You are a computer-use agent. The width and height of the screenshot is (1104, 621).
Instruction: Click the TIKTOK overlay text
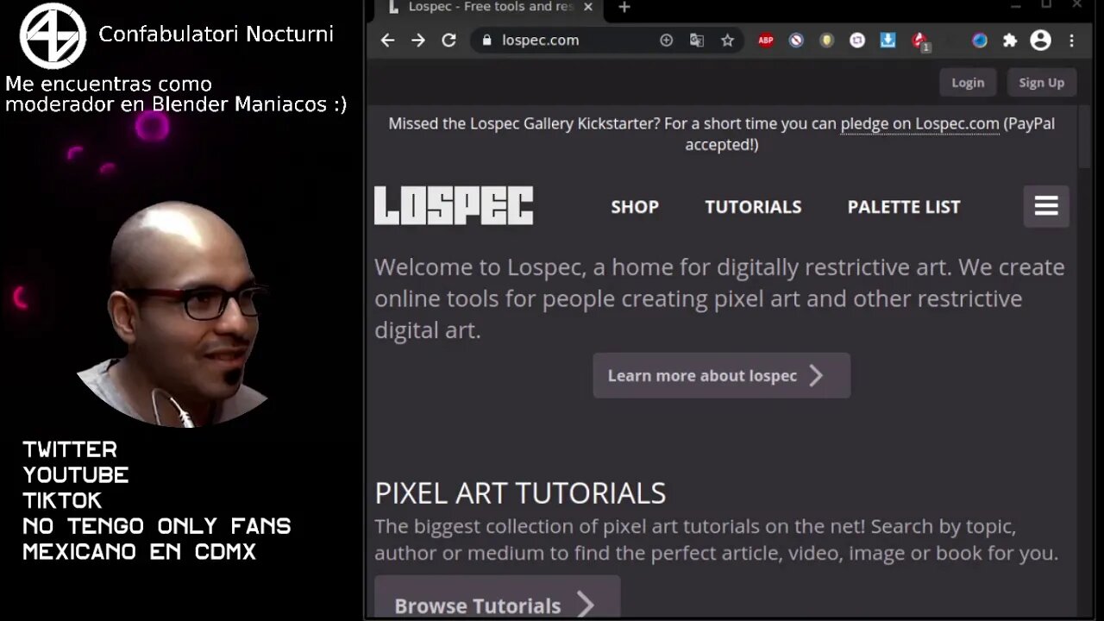click(62, 501)
